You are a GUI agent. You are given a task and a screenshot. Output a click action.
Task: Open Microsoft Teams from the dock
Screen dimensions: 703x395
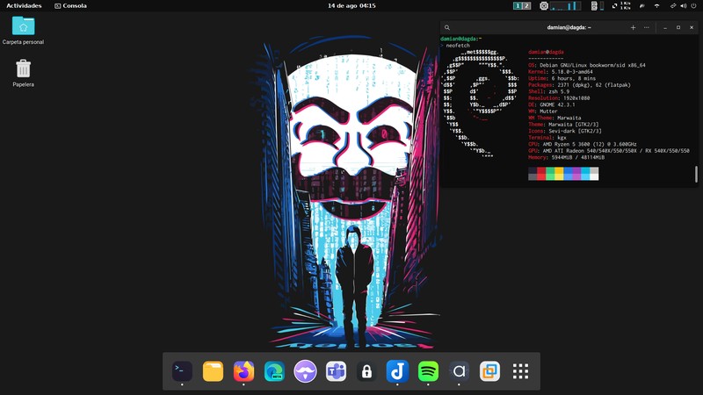[x=336, y=371]
